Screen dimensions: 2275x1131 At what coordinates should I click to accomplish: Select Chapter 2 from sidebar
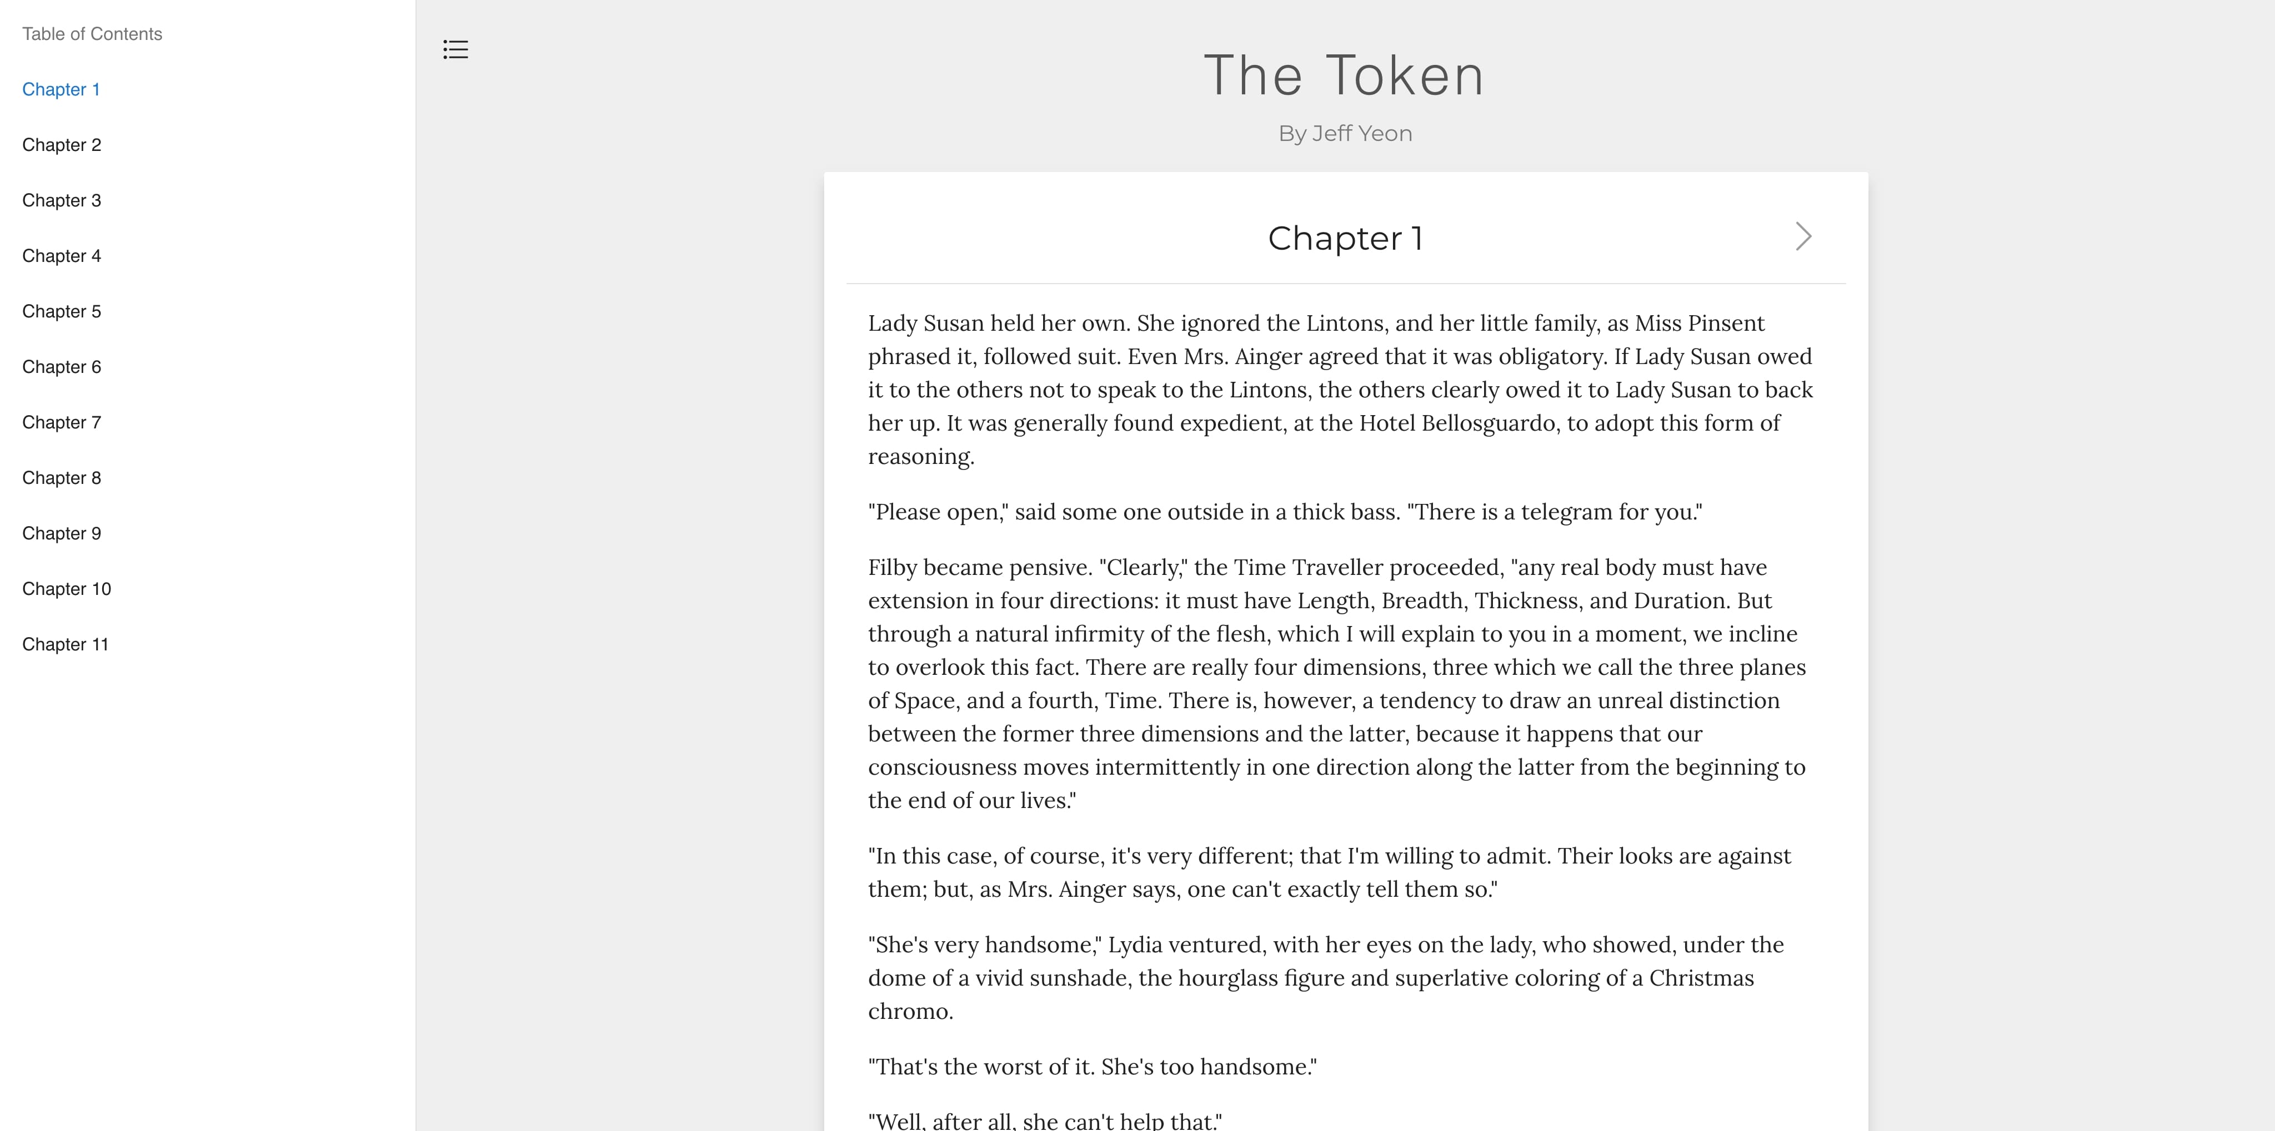click(61, 144)
